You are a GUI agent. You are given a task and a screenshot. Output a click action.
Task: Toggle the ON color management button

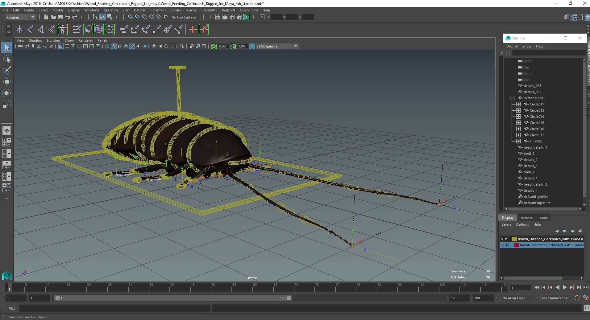tap(252, 46)
